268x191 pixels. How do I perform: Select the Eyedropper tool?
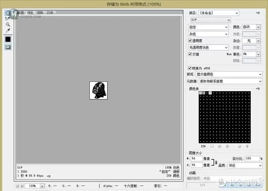point(8,31)
